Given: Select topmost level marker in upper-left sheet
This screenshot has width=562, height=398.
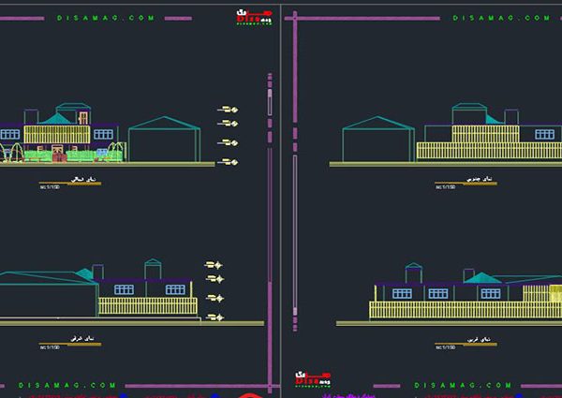Looking at the screenshot, I should click(228, 110).
